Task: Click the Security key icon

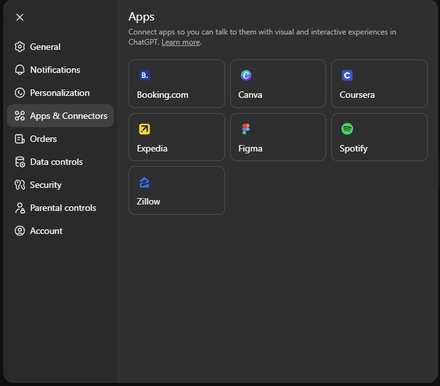Action: tap(20, 185)
